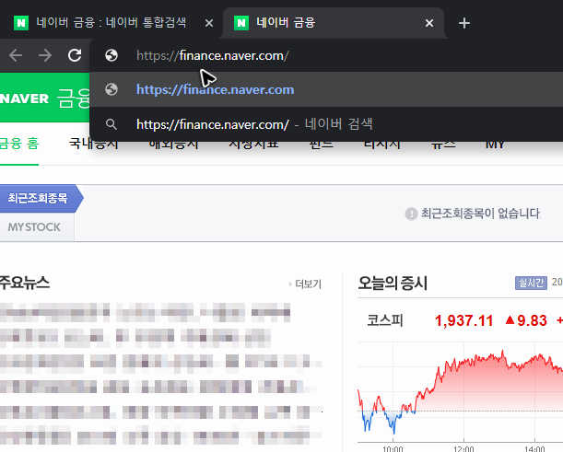Click the NAVER logo in green header
This screenshot has height=452, width=563.
click(x=24, y=99)
